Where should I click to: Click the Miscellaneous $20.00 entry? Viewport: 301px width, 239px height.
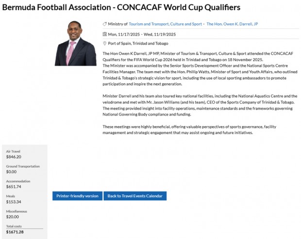click(17, 214)
